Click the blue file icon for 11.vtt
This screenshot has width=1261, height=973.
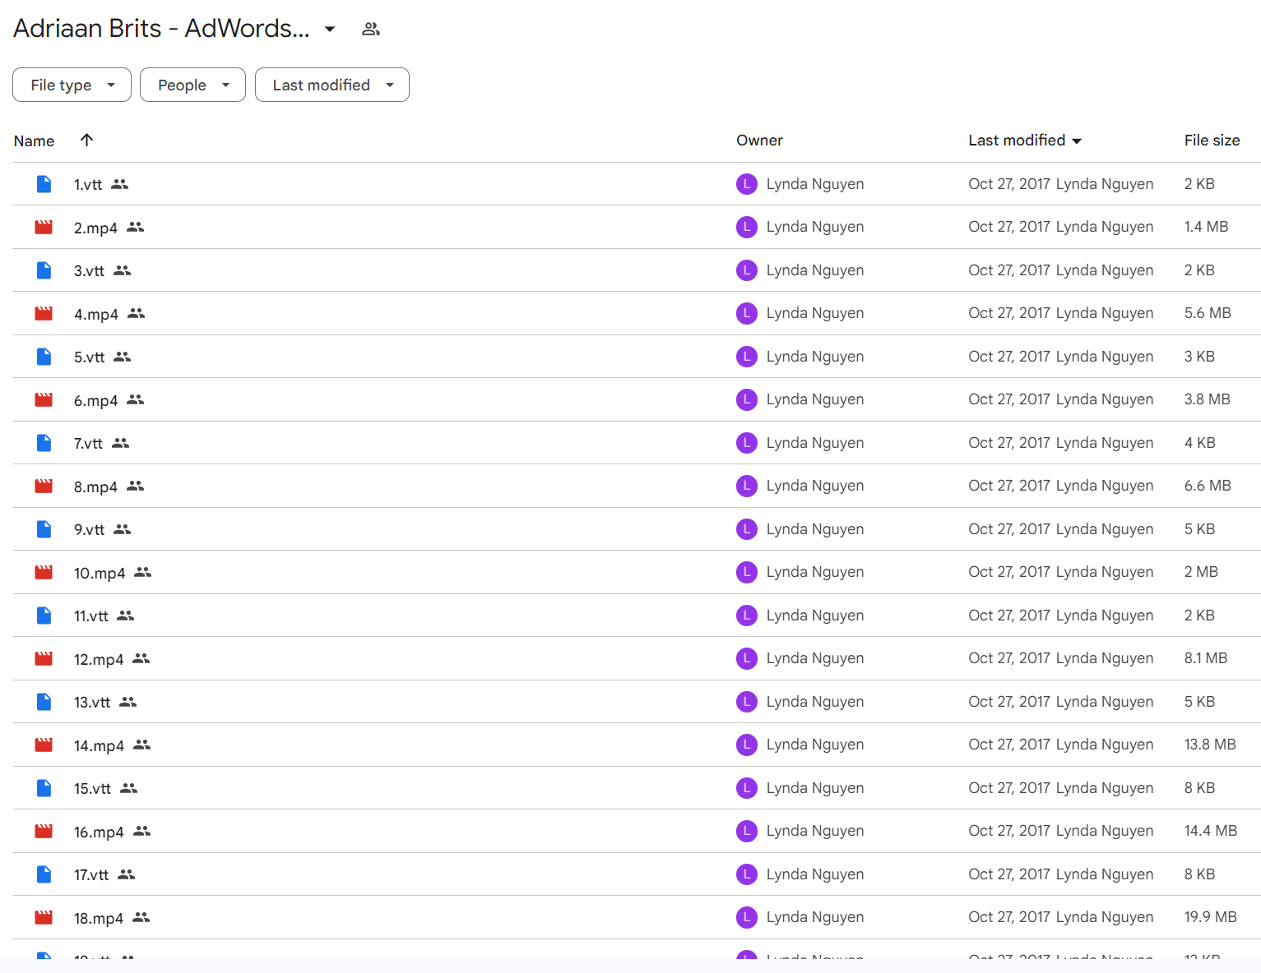coord(44,616)
